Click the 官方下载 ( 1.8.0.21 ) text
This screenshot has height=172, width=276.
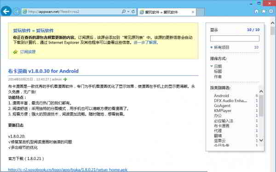[26, 159]
